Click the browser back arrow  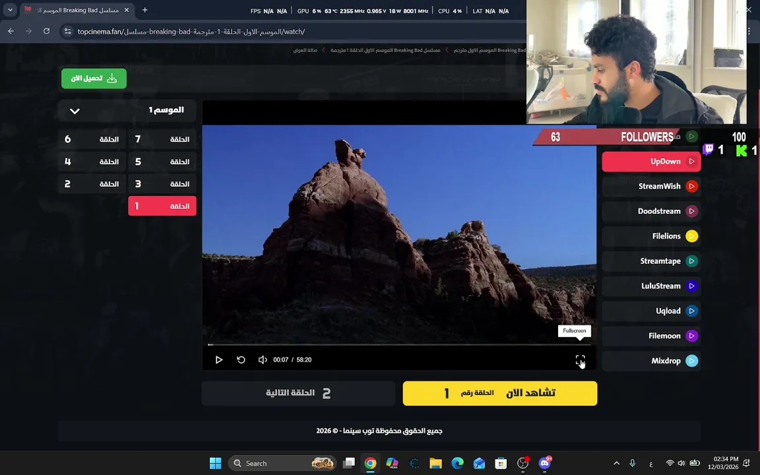pos(11,31)
